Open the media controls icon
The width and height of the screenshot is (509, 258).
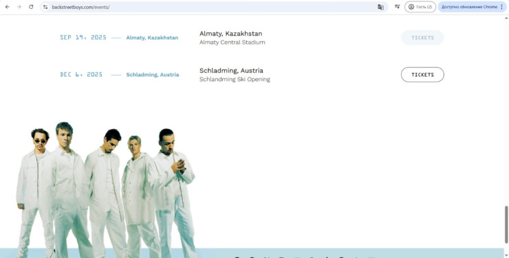coord(397,6)
